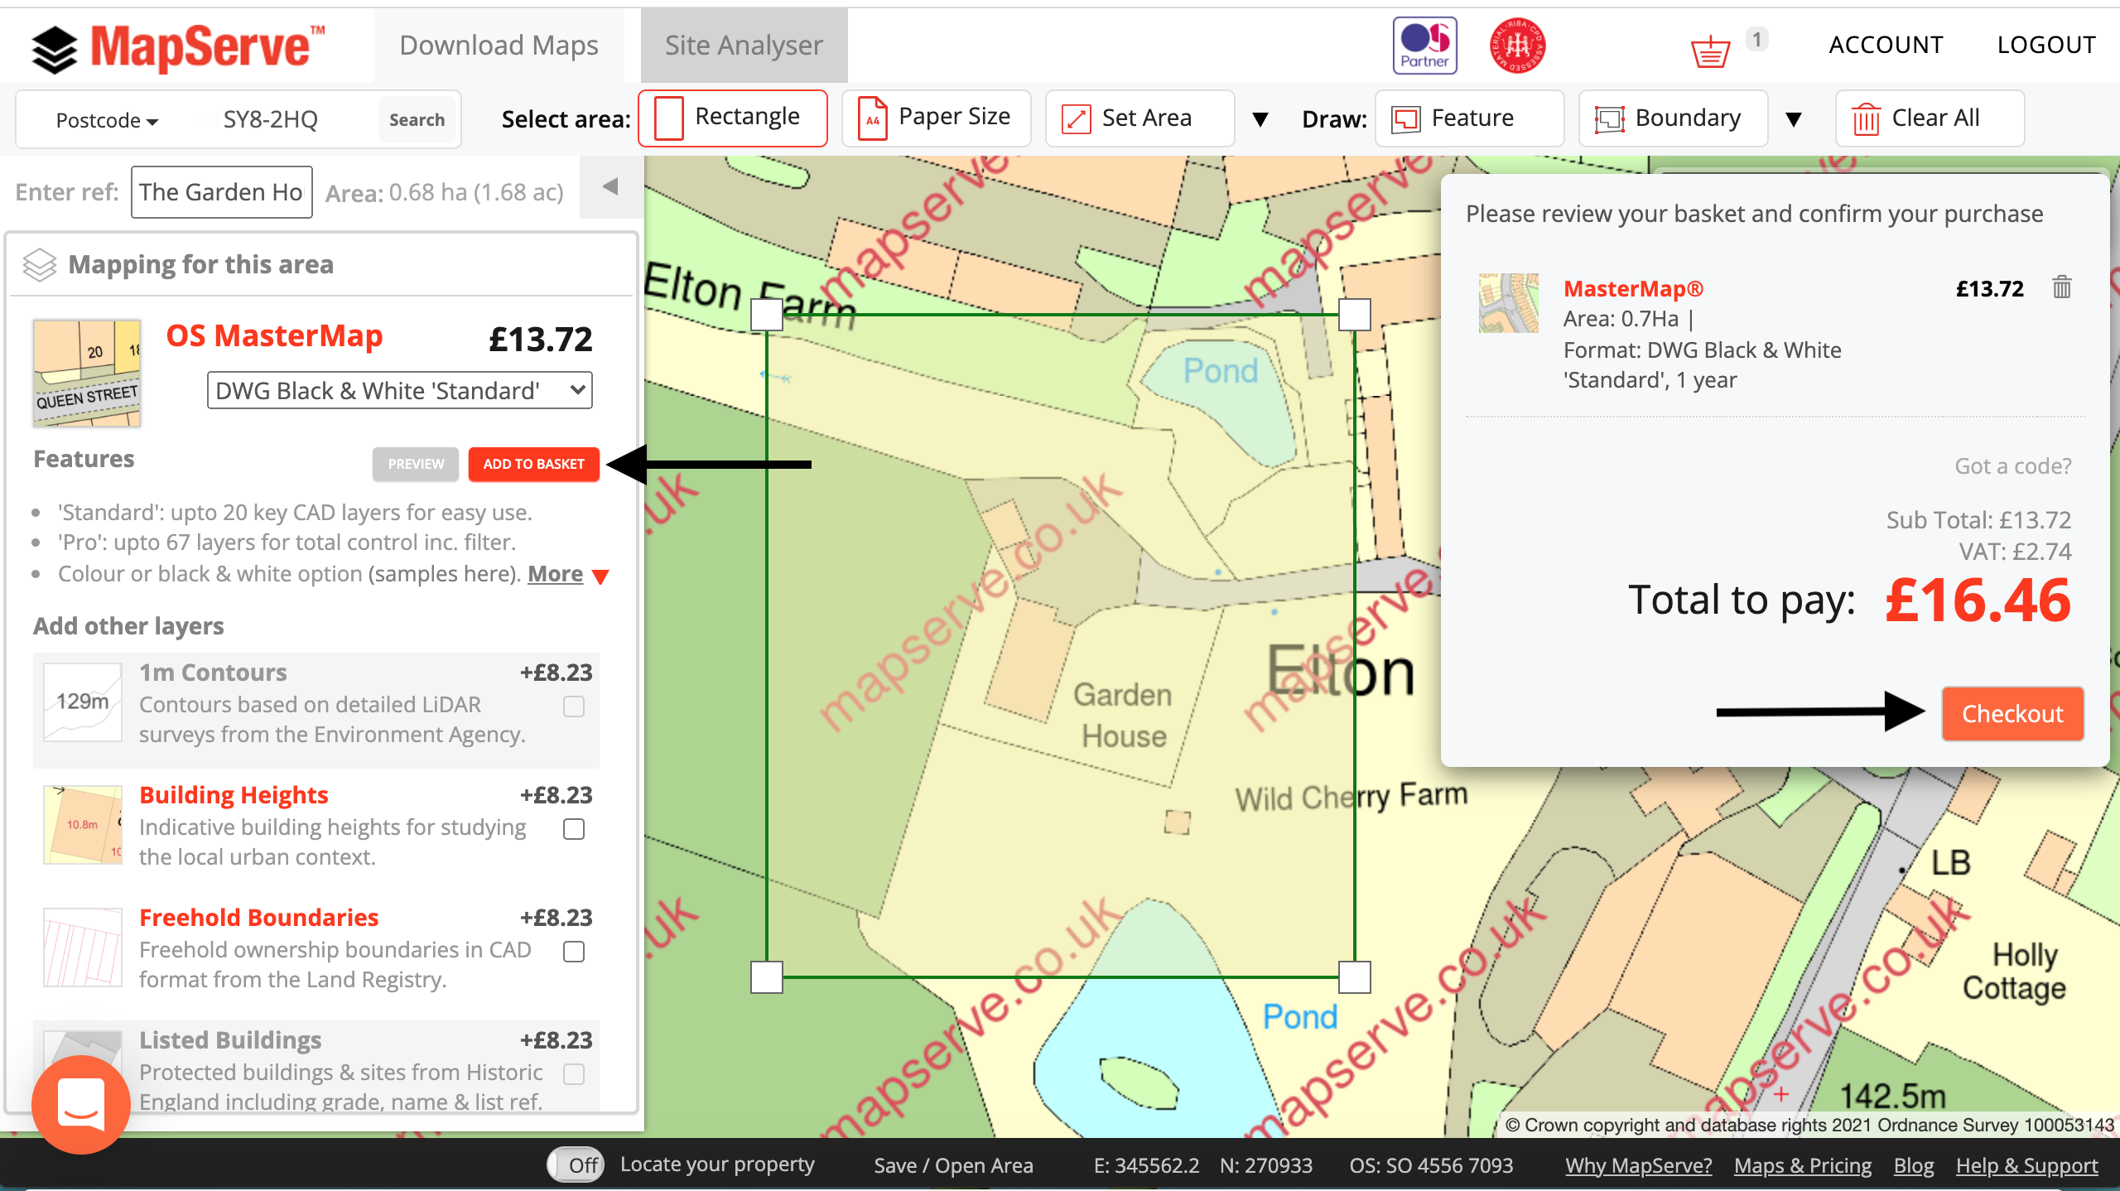Click the Enter ref text field
Viewport: 2120px width, 1191px height.
[222, 192]
